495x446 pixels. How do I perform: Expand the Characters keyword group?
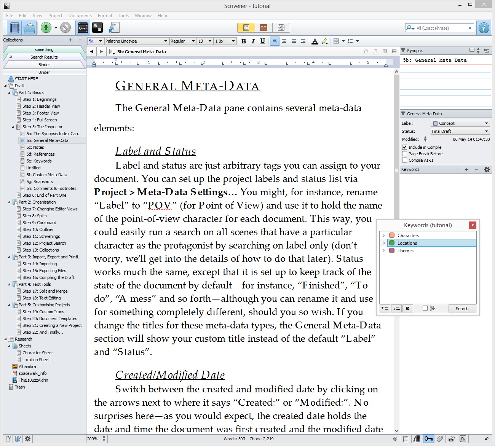[x=384, y=236]
